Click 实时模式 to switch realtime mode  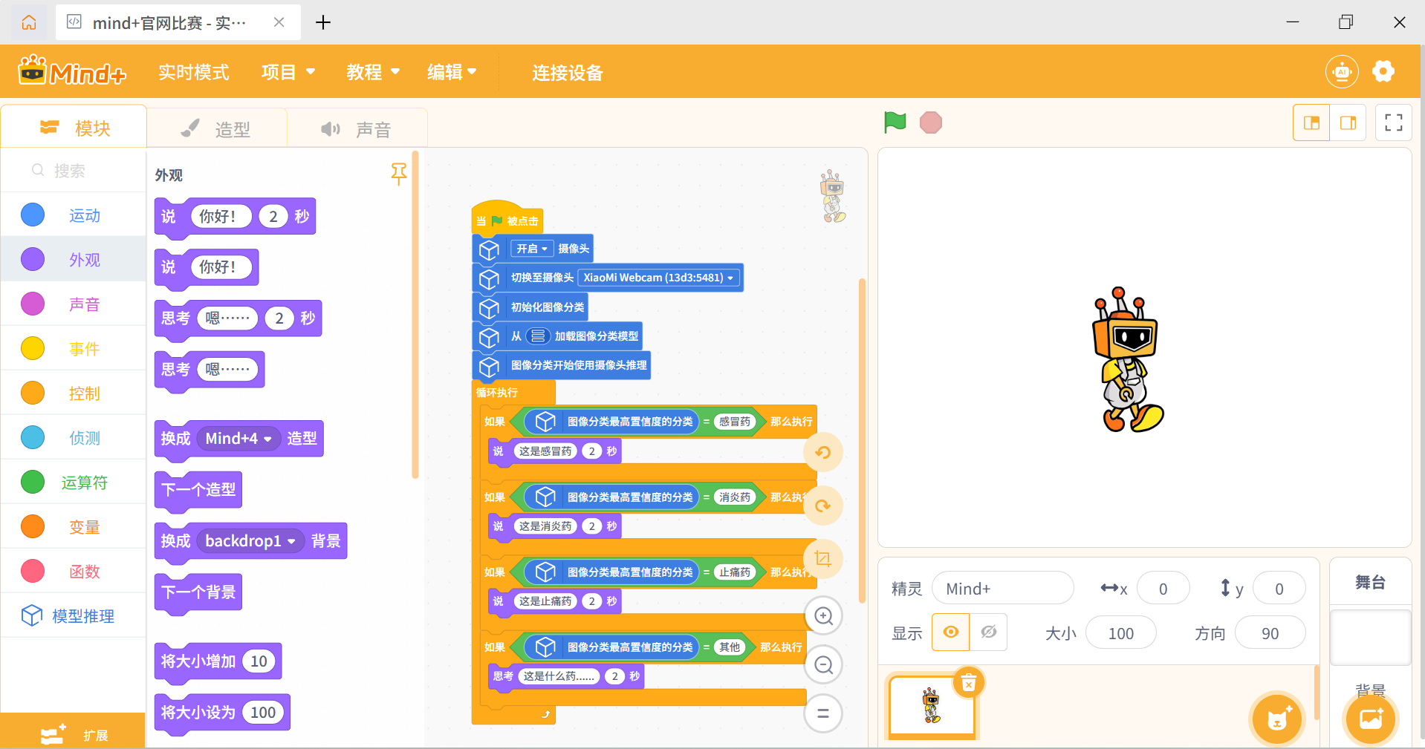[193, 71]
